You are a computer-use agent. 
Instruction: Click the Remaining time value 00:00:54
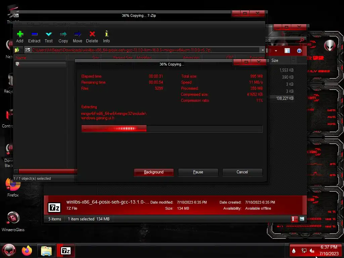tap(156, 82)
